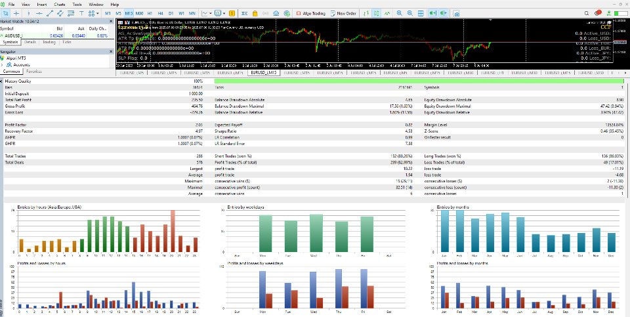Click the New Order button
The height and width of the screenshot is (317, 630).
click(343, 13)
